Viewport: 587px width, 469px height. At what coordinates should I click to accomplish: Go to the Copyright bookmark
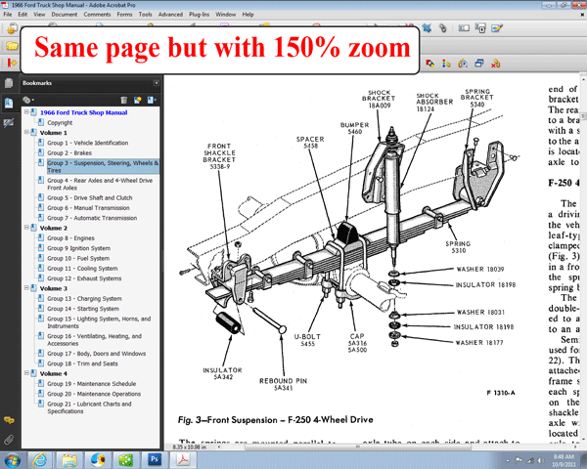pos(60,123)
